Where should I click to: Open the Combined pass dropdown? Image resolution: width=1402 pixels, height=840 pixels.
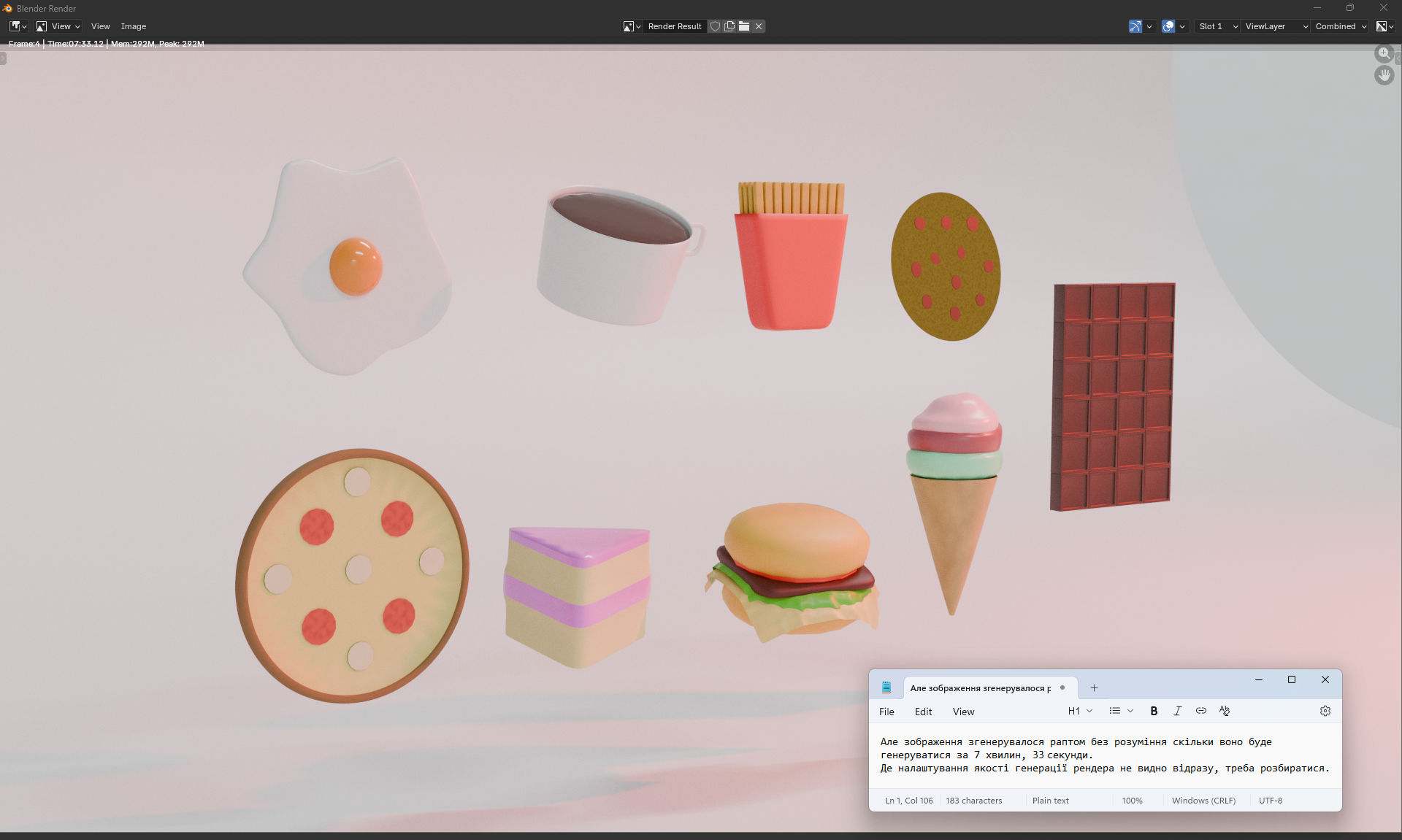1341,26
